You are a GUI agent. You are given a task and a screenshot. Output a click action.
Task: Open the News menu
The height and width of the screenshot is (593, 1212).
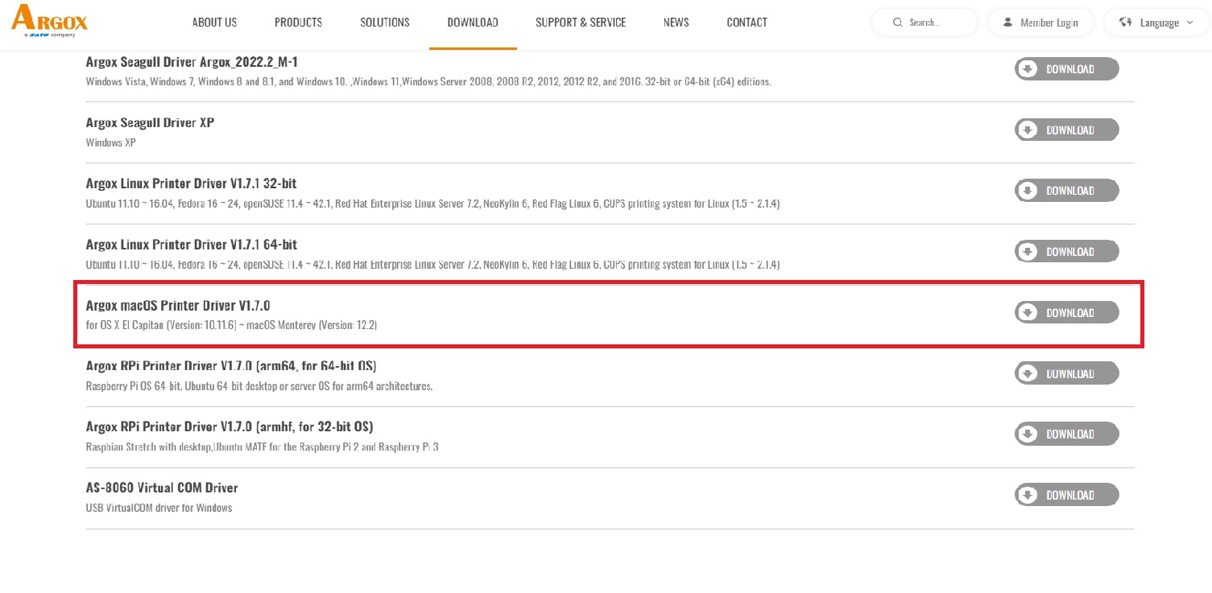pos(676,23)
